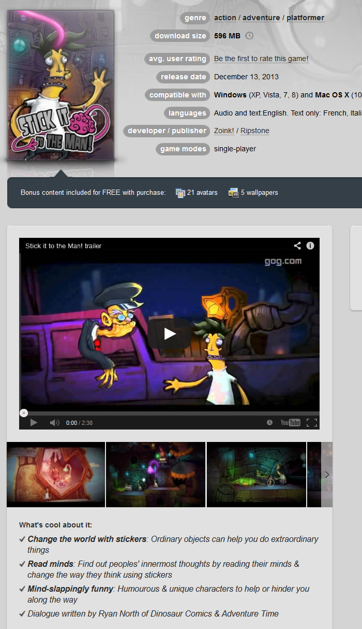Click the HD wallpapers bonus icon

[x=233, y=193]
